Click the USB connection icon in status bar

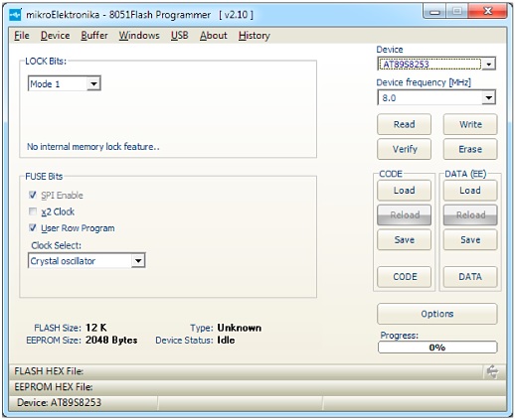pyautogui.click(x=492, y=371)
